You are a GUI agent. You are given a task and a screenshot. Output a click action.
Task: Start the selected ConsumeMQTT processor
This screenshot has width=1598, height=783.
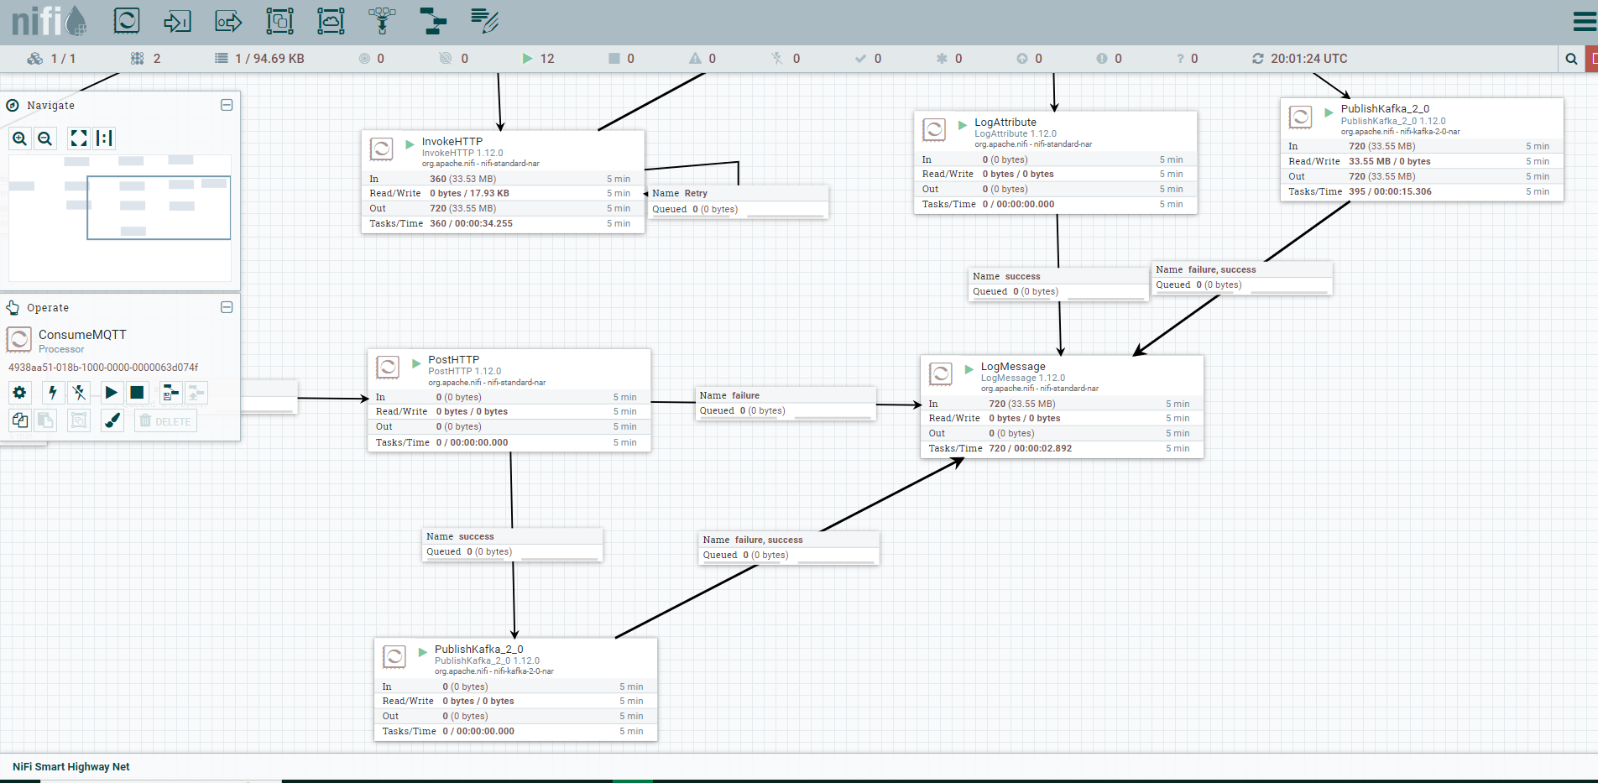tap(111, 392)
